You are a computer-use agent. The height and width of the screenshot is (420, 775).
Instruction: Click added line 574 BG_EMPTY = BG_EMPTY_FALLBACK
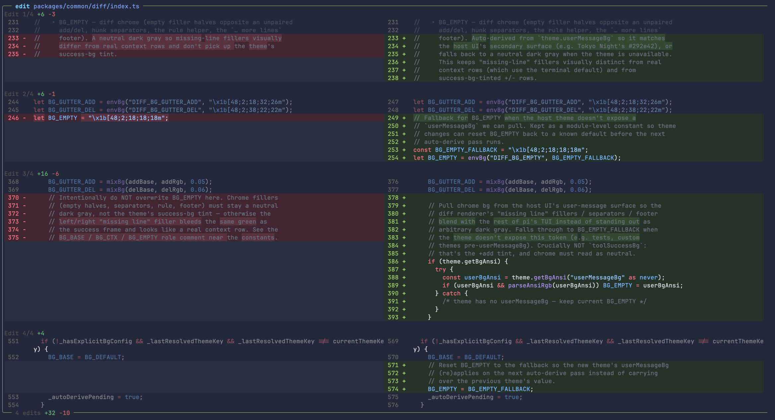(x=481, y=389)
